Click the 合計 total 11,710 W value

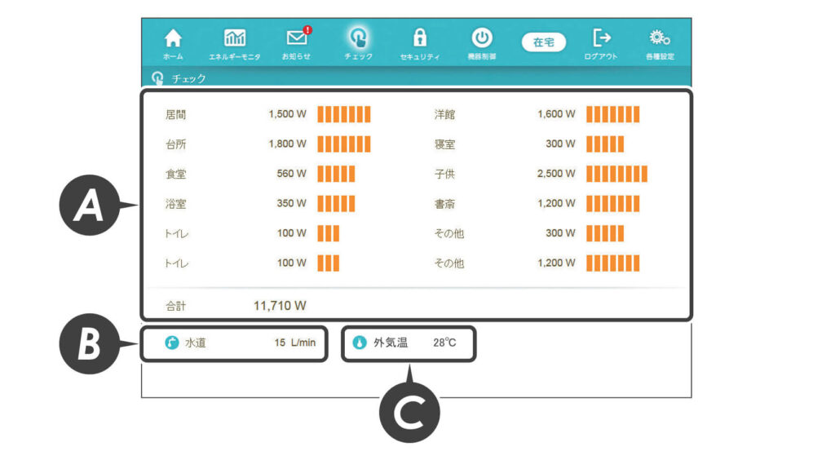click(280, 306)
